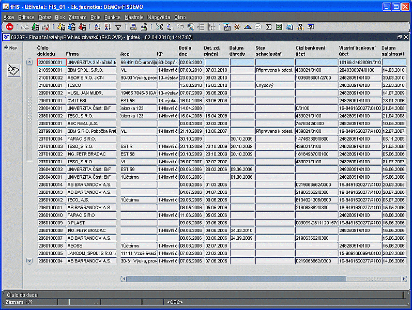Viewport: 412px width, 310px height.
Task: Click the edit note icon in left panel
Action: [13, 71]
